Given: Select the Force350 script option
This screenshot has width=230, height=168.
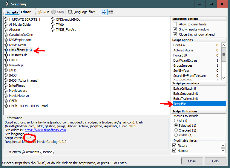Looking at the screenshot, I should click(196, 55).
